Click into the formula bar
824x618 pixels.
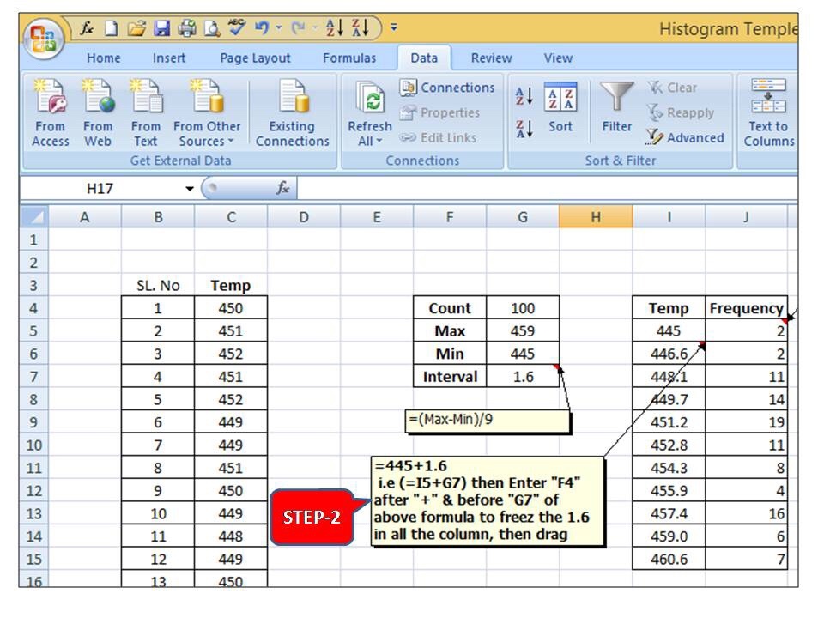tap(547, 188)
